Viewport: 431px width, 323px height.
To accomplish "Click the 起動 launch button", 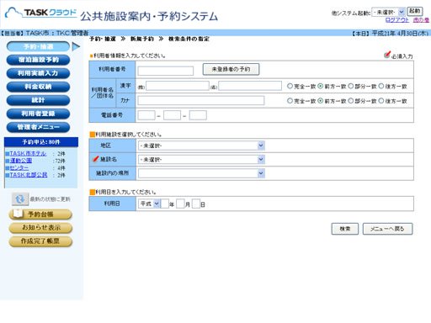I will point(415,11).
